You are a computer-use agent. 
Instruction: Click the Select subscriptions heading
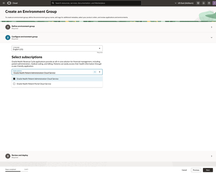[x=27, y=57]
